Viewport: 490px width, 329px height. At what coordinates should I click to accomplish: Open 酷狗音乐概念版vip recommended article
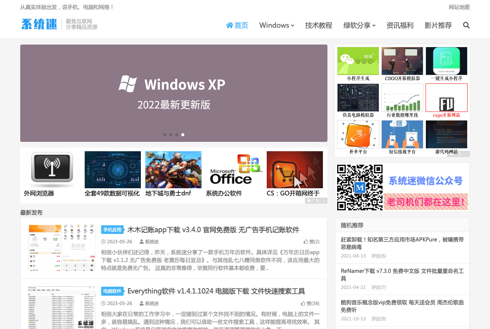click(402, 306)
